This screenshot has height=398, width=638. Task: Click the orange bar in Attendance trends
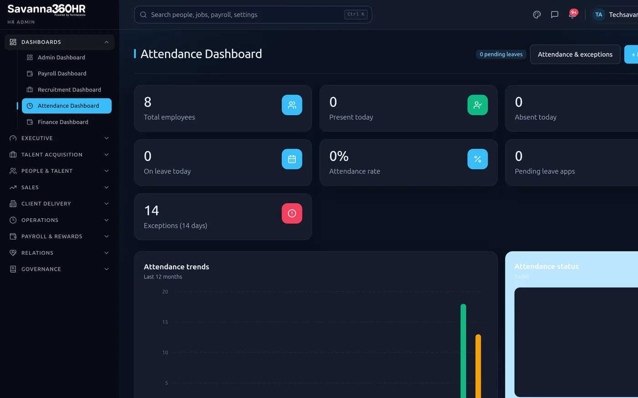pos(478,366)
